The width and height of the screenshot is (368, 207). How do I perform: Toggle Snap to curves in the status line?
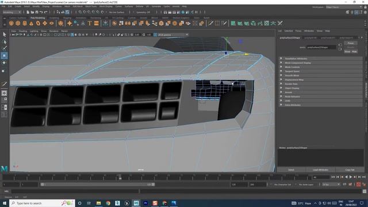pyautogui.click(x=85, y=12)
